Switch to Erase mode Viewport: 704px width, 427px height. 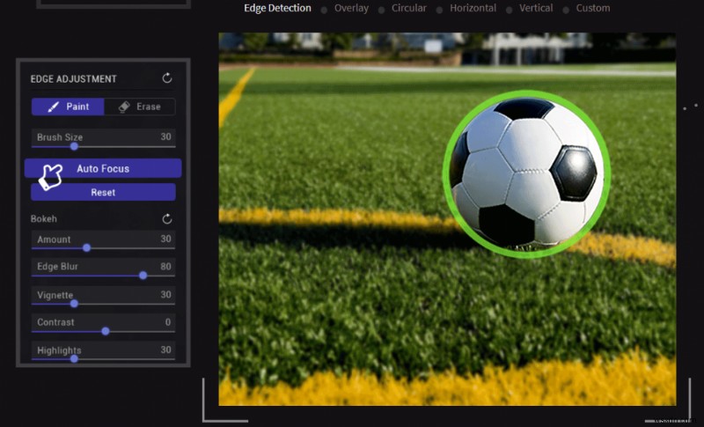[x=140, y=107]
